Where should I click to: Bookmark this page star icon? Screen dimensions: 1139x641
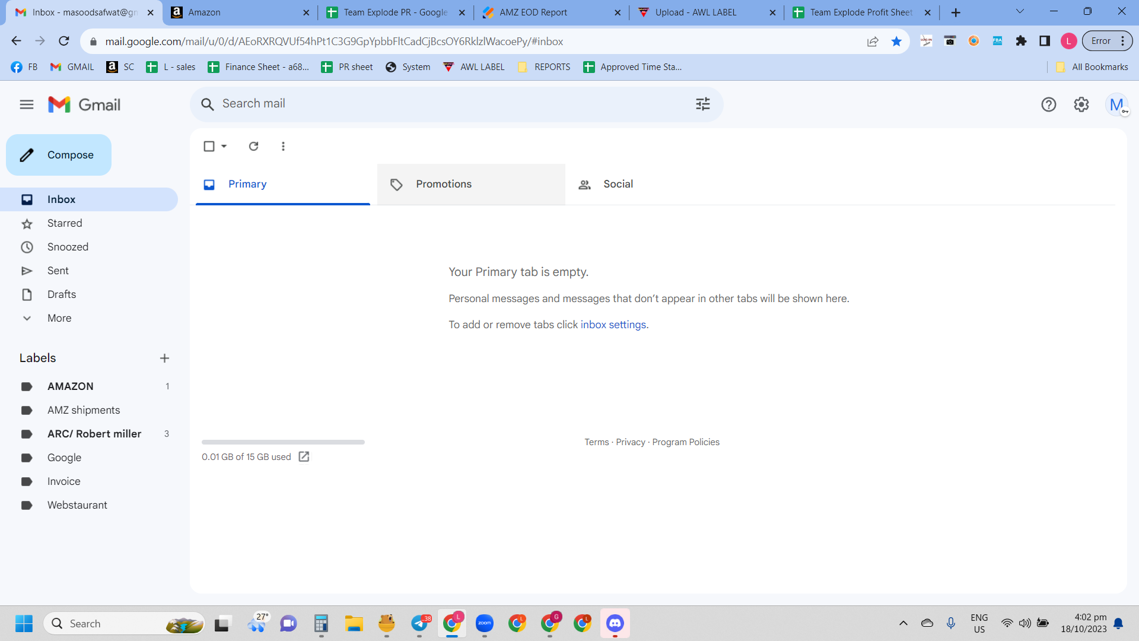click(896, 41)
